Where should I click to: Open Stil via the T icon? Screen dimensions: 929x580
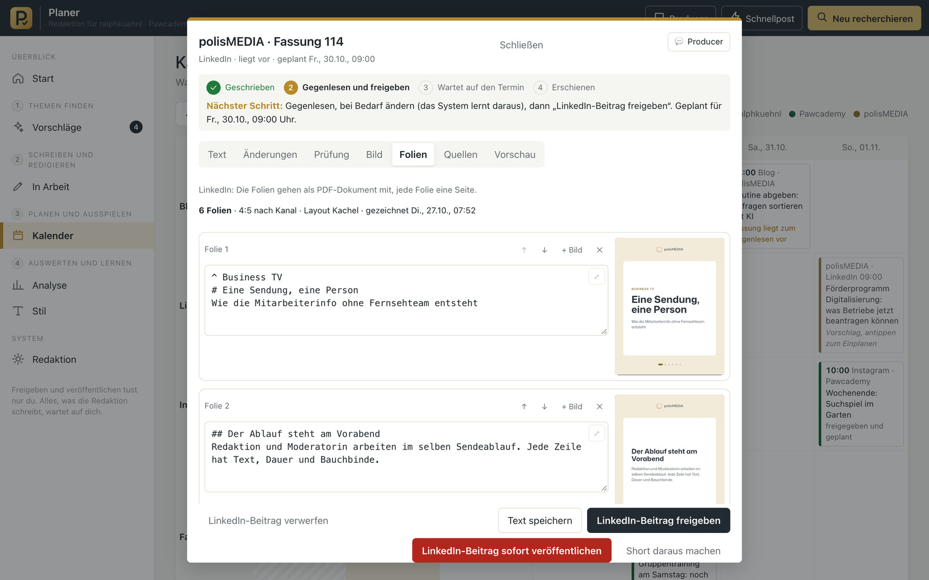click(18, 311)
